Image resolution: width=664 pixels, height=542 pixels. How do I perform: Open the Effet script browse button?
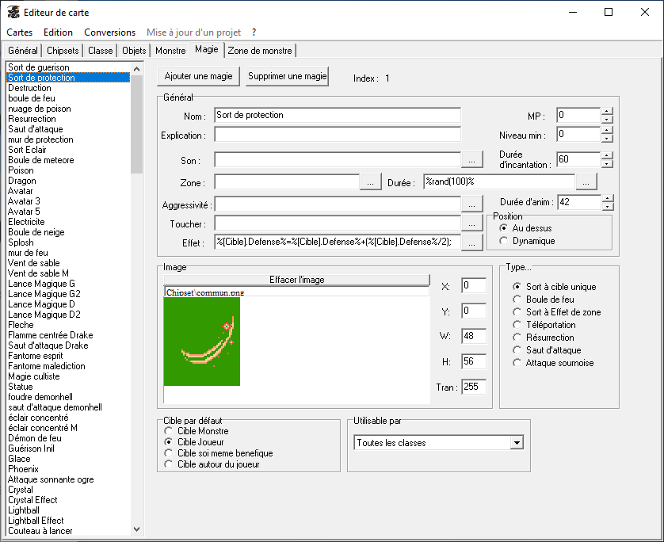[471, 243]
